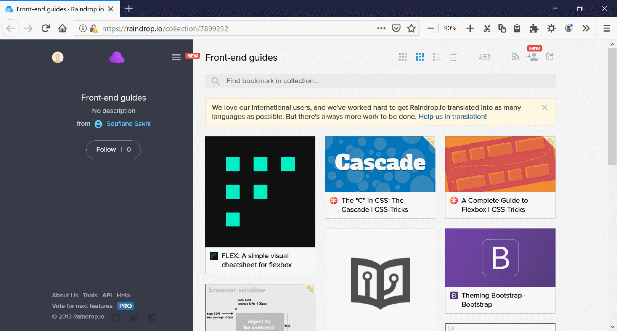Bookmark this page with the star toggle
617x331 pixels.
[411, 28]
